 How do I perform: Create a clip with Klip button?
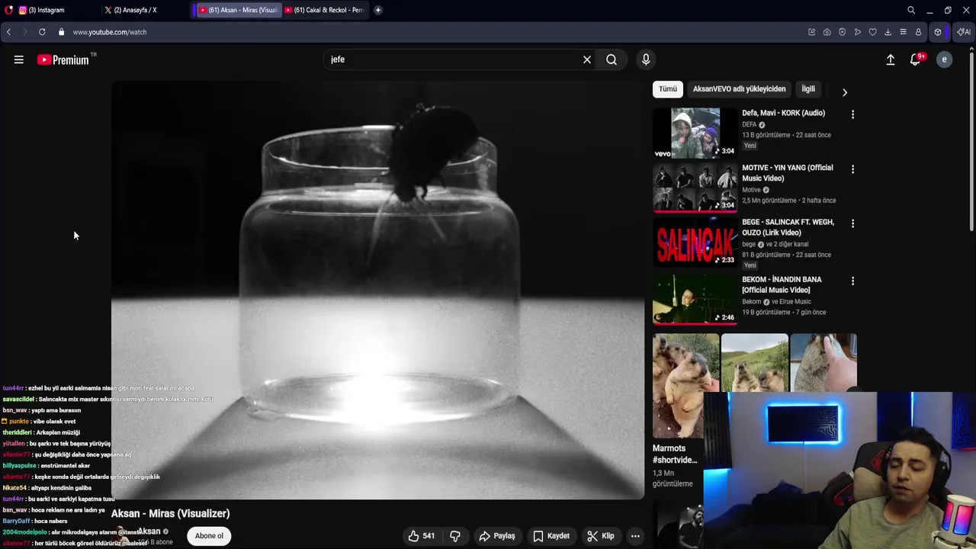(600, 536)
